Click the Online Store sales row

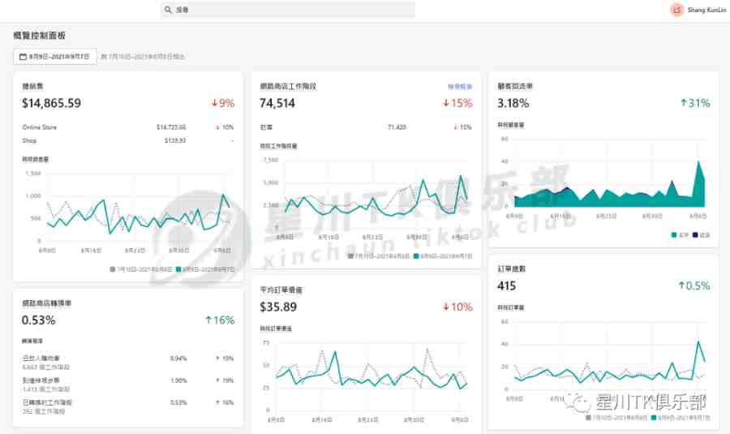[x=128, y=127]
